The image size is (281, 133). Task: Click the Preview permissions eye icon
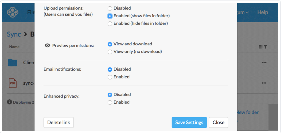pyautogui.click(x=47, y=46)
